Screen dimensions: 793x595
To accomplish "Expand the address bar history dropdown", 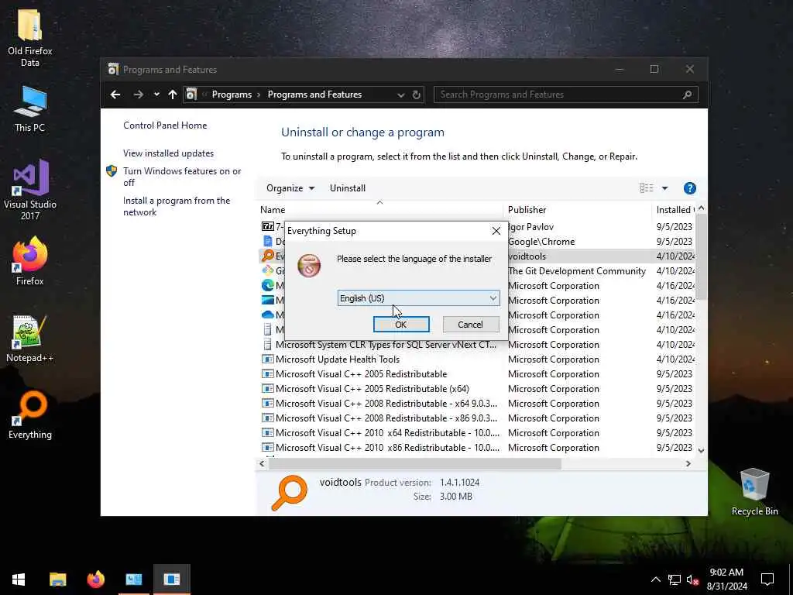I will (400, 95).
